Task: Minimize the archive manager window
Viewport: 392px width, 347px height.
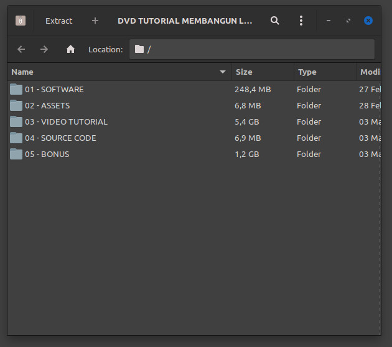Action: (329, 21)
